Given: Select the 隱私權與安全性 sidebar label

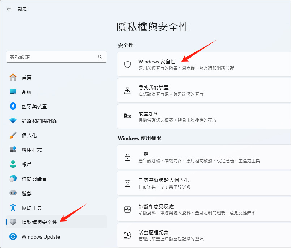Looking at the screenshot, I should [x=39, y=222].
